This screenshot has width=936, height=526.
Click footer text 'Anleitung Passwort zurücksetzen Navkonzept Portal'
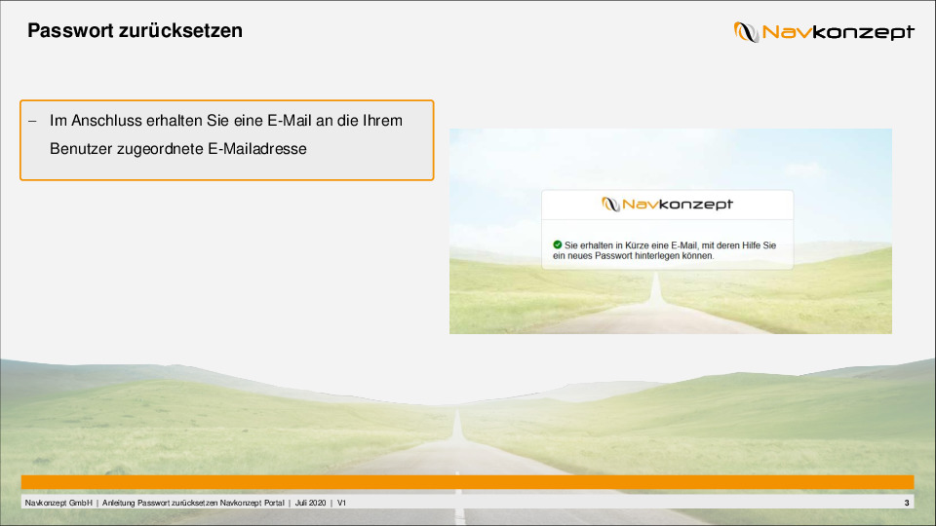(193, 503)
